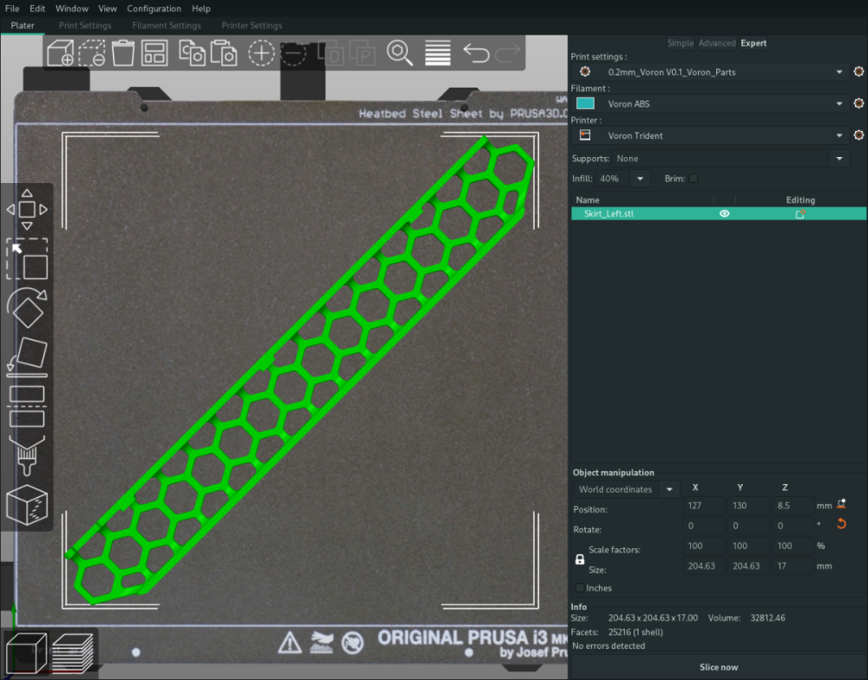
Task: Click the Add object cube icon
Action: tap(61, 53)
